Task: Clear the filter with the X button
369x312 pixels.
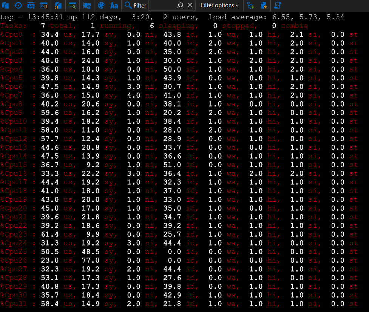Action: [190, 5]
